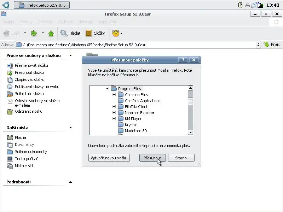Image resolution: width=283 pixels, height=212 pixels.
Task: Click Přejmenovat složku rename icon
Action: (10, 65)
